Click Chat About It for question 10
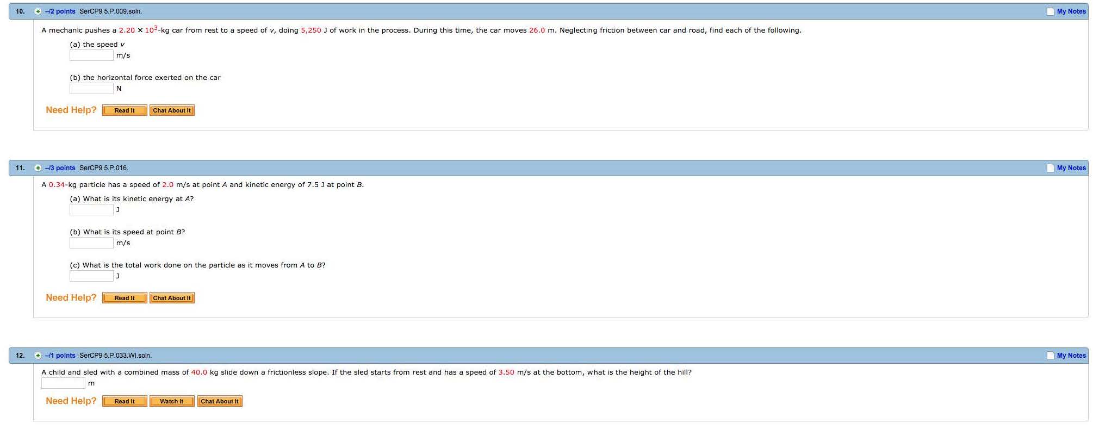This screenshot has height=429, width=1093. 172,110
